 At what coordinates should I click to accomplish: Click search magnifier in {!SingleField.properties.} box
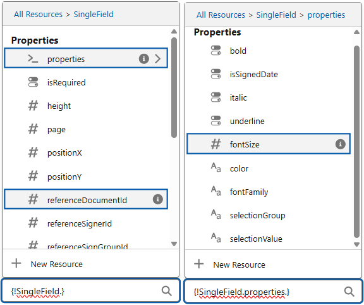(x=349, y=291)
